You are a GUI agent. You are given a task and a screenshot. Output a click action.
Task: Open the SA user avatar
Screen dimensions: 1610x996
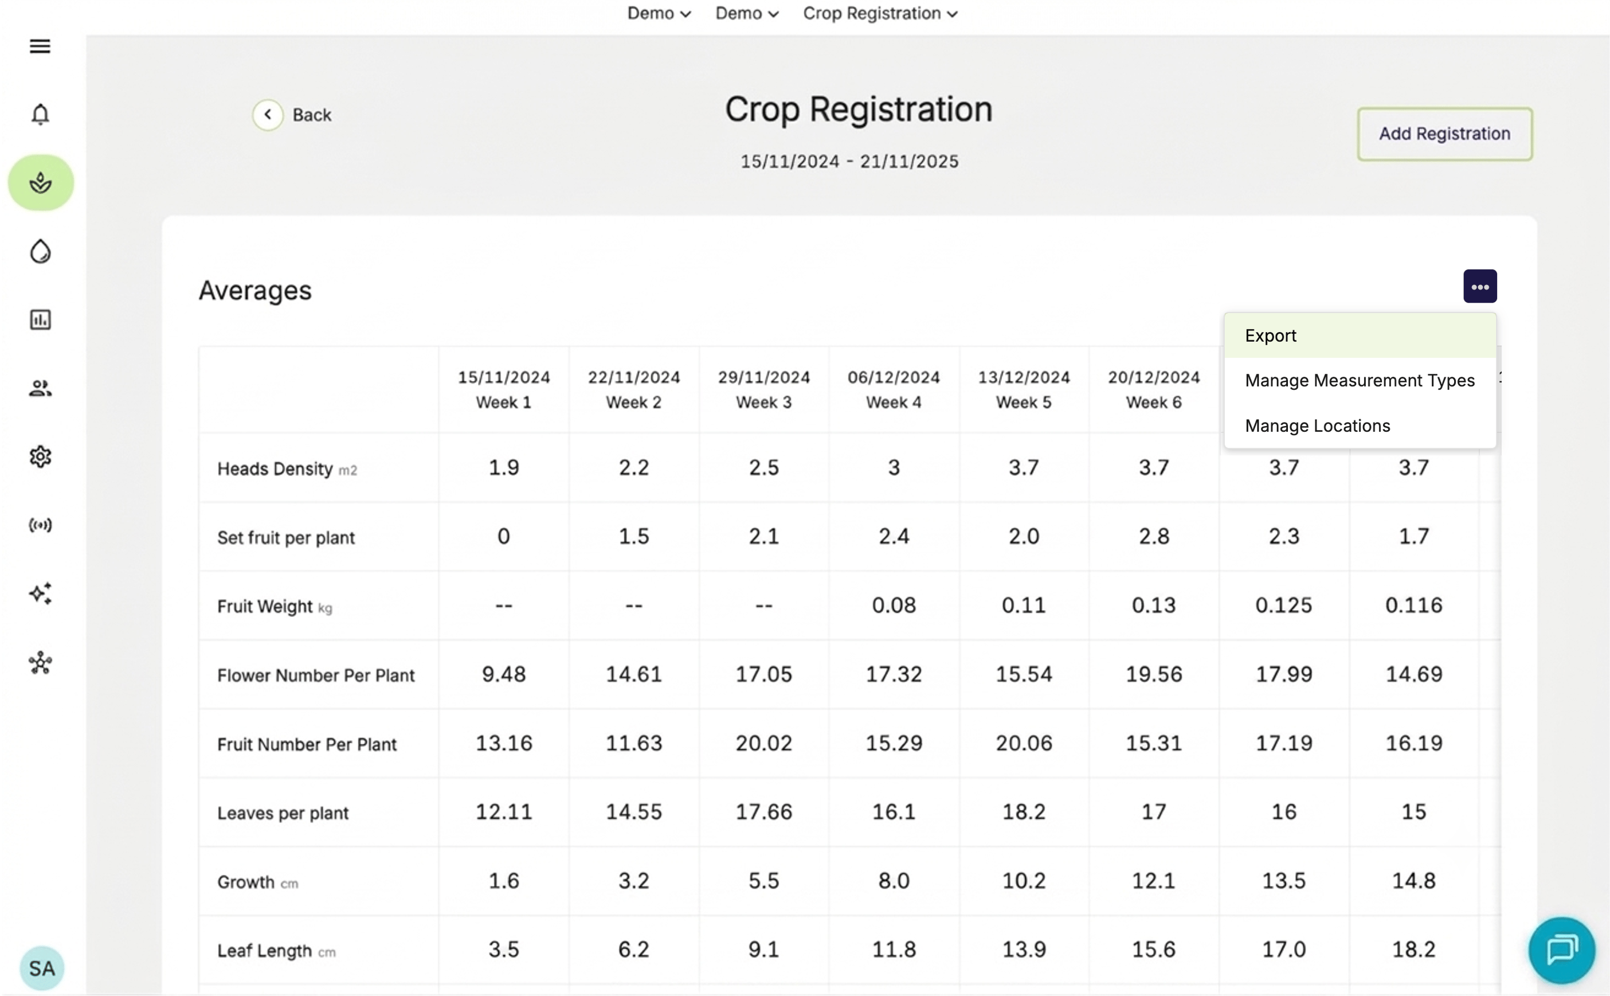click(x=41, y=968)
